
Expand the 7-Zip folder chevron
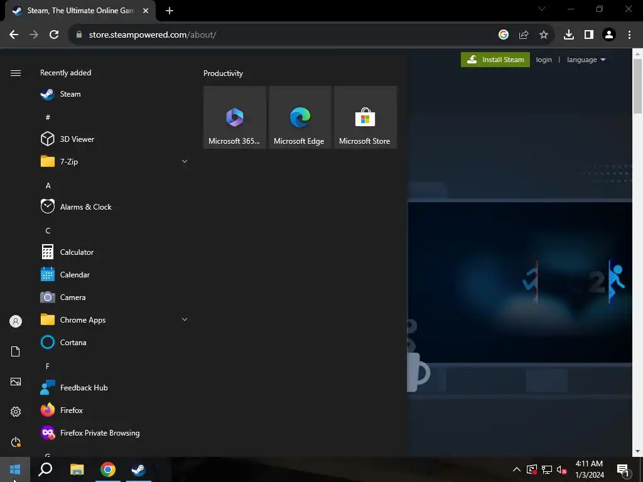[185, 161]
